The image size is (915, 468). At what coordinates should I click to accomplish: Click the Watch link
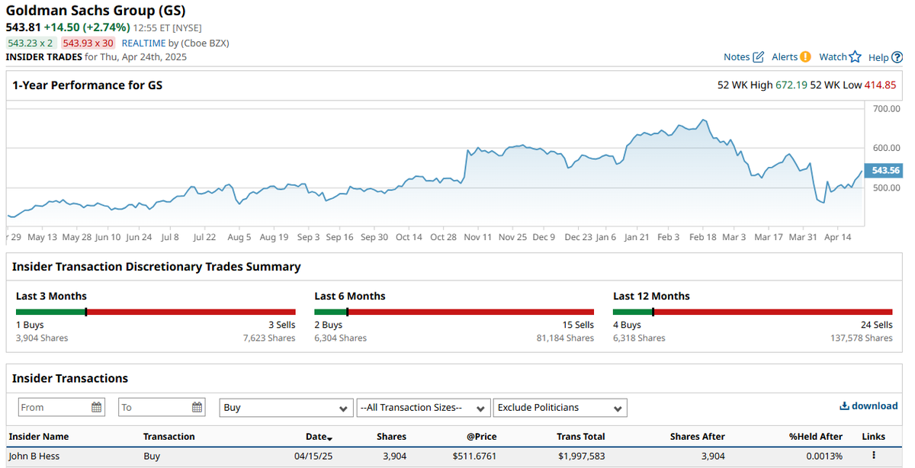[x=833, y=57]
